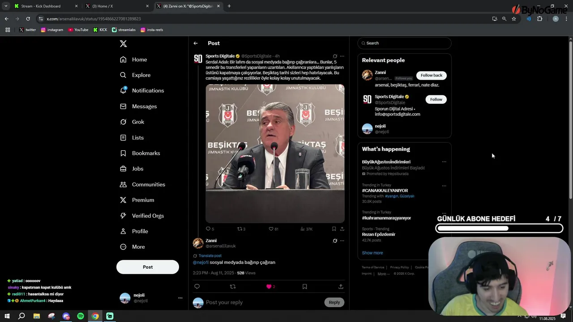Open Grok in X sidebar
This screenshot has height=322, width=573.
pos(132,122)
